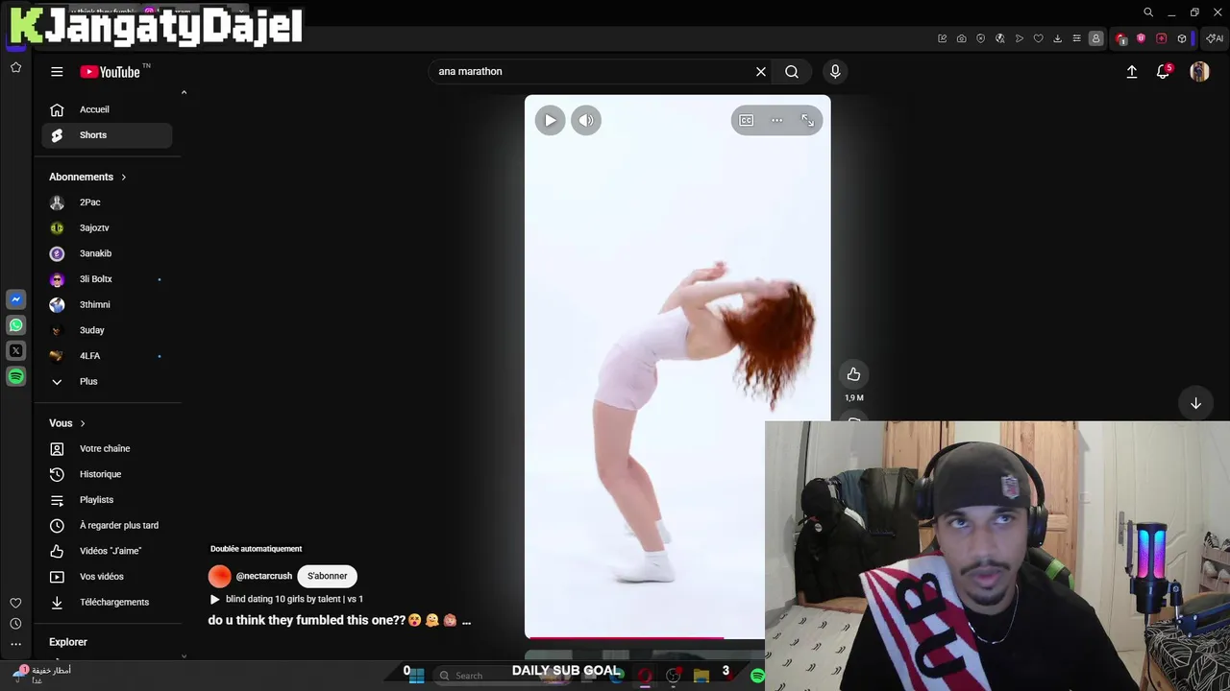Open Historique
The width and height of the screenshot is (1230, 691).
(107, 474)
